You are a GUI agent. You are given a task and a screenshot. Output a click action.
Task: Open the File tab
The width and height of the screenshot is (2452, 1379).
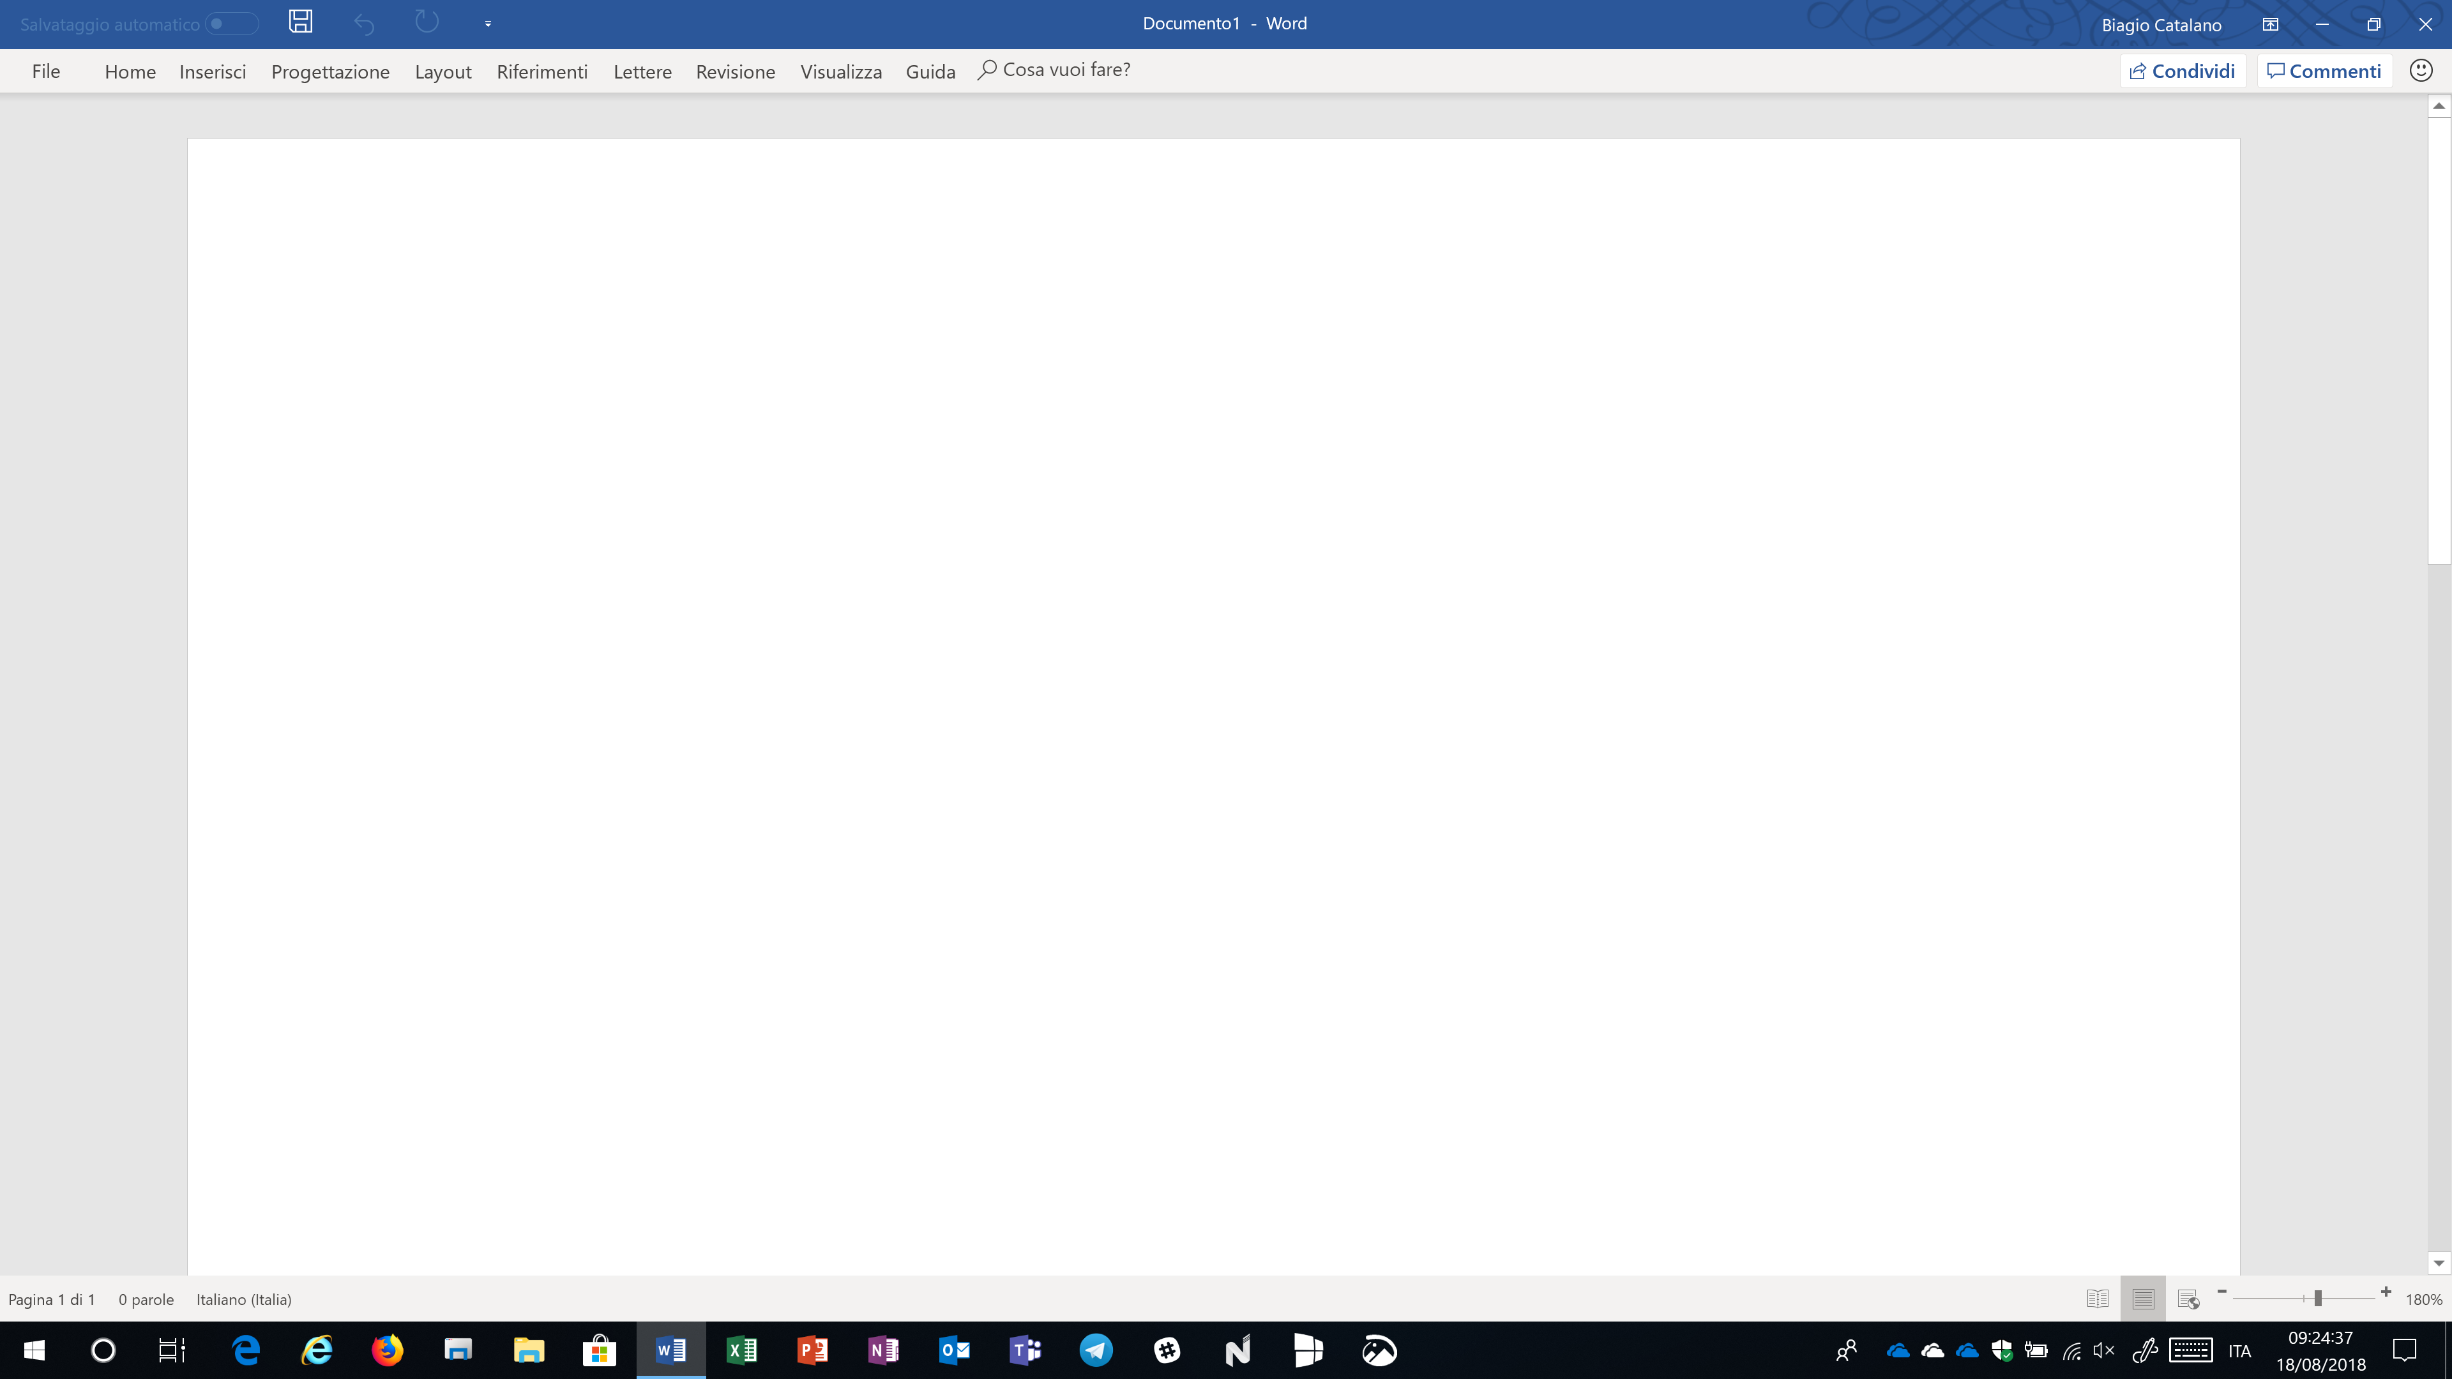[46, 72]
